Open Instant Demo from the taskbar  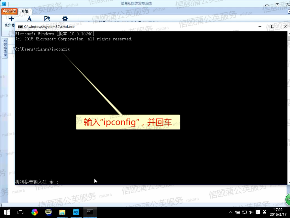(x=48, y=212)
